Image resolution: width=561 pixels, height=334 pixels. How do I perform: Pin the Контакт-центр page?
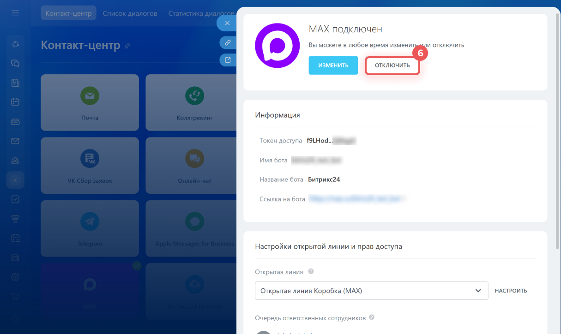coord(127,46)
